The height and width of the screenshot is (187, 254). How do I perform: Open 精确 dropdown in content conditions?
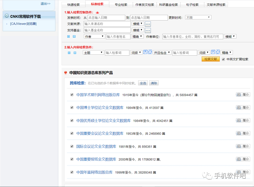click(x=227, y=53)
